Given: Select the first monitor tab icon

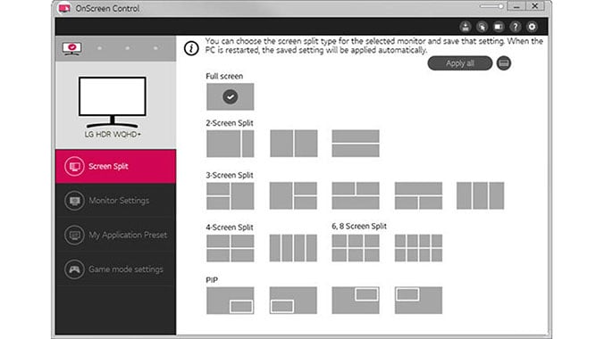Looking at the screenshot, I should 72,48.
